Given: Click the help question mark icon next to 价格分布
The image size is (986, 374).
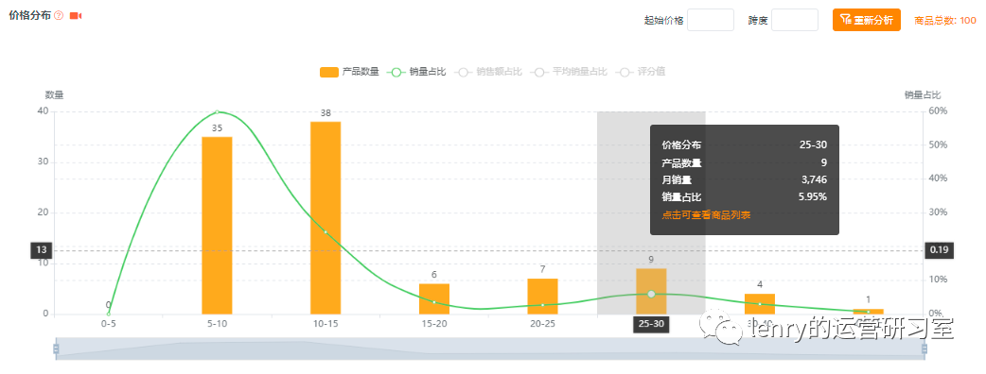Looking at the screenshot, I should pyautogui.click(x=59, y=15).
